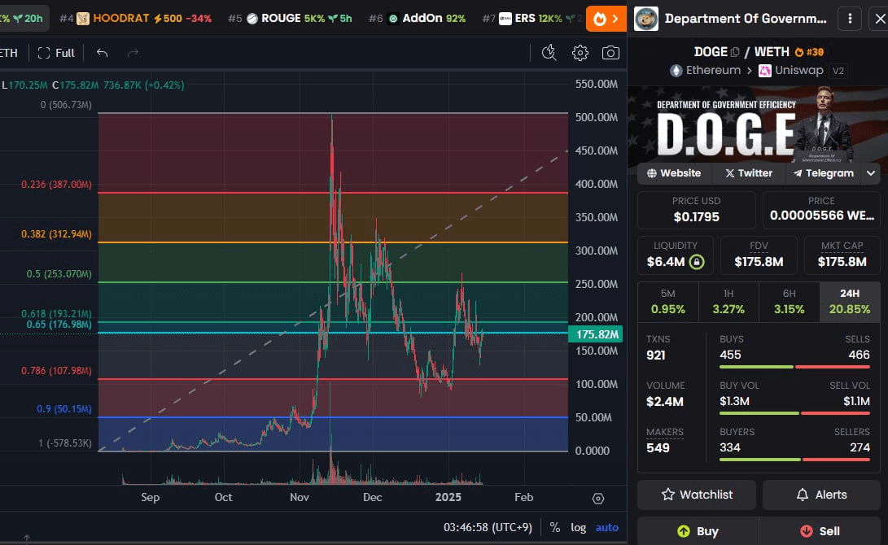Click the orange flame trending rank #38
This screenshot has height=545, width=888.
809,52
